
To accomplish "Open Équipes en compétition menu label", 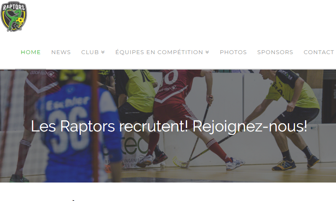I will coord(159,52).
